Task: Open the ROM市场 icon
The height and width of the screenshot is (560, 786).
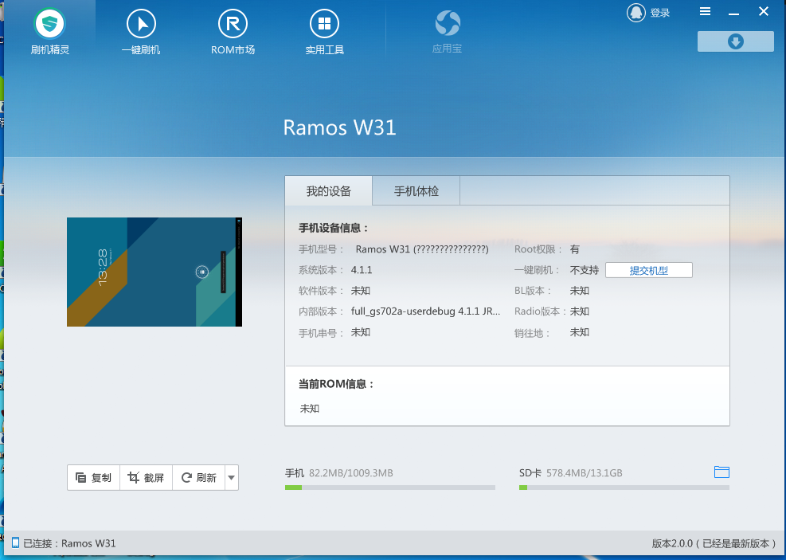Action: pyautogui.click(x=233, y=24)
